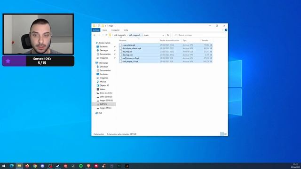
Task: Click the maps breadcrumb in address bar
Action: coord(146,35)
